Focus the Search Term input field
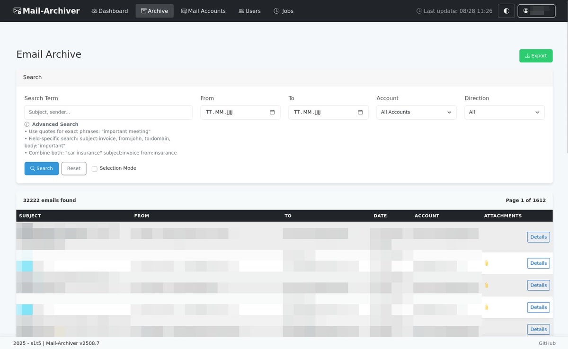Image resolution: width=568 pixels, height=349 pixels. [x=108, y=112]
